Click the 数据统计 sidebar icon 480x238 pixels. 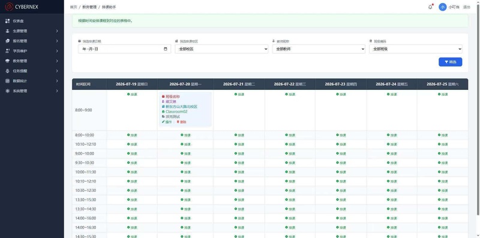[8, 81]
